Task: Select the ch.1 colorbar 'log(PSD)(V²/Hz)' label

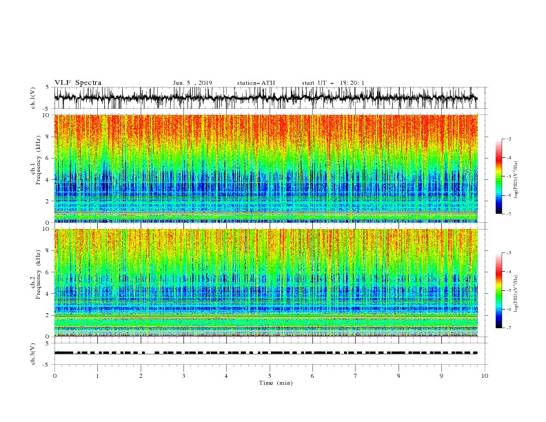Action: pos(516,180)
